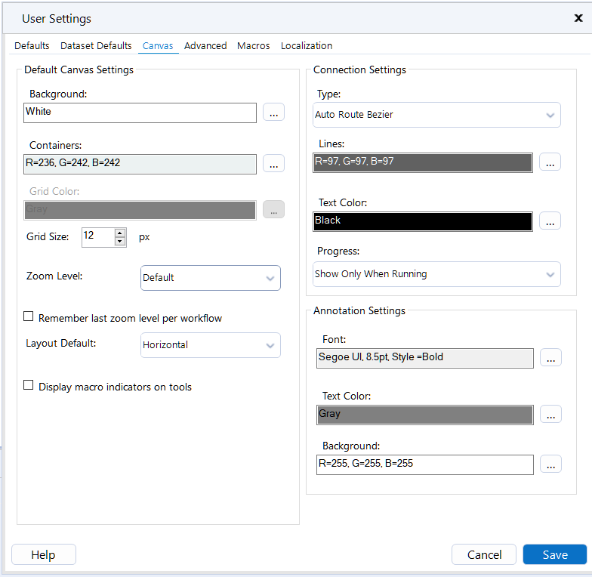Open the Dataset Defaults tab
Image resolution: width=592 pixels, height=577 pixels.
tap(96, 46)
